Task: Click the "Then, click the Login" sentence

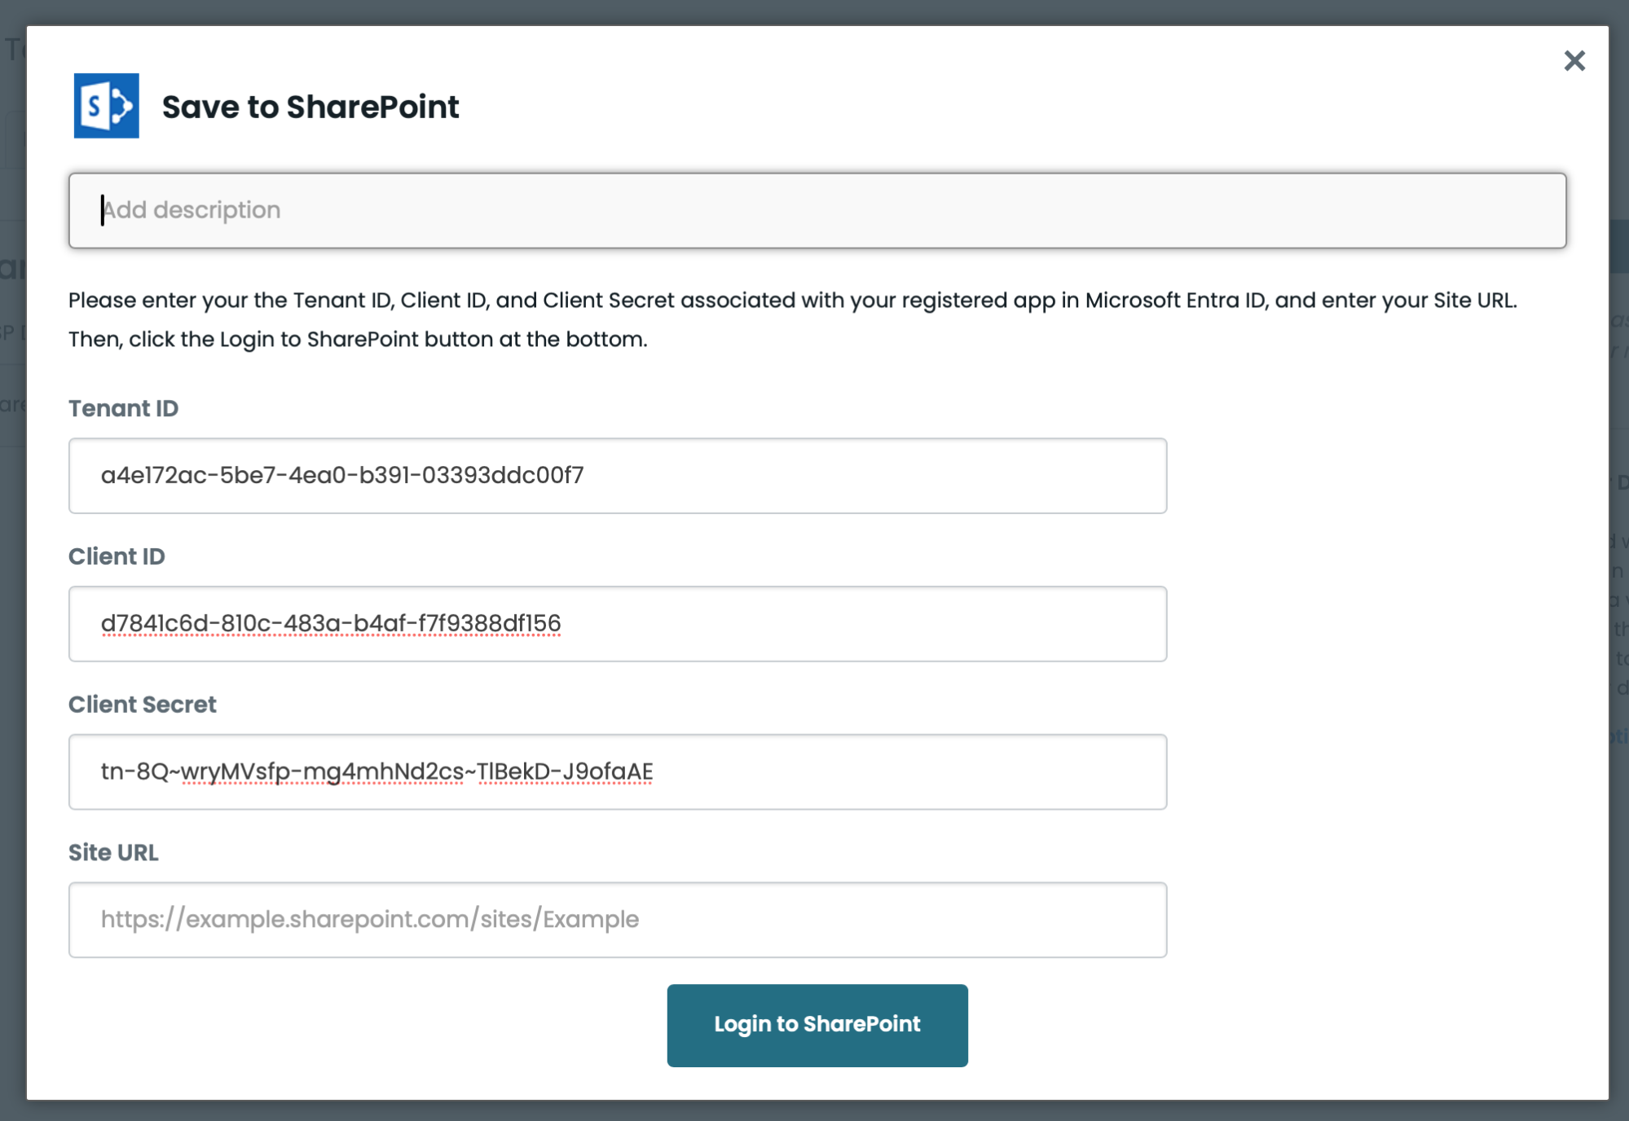Action: click(358, 340)
